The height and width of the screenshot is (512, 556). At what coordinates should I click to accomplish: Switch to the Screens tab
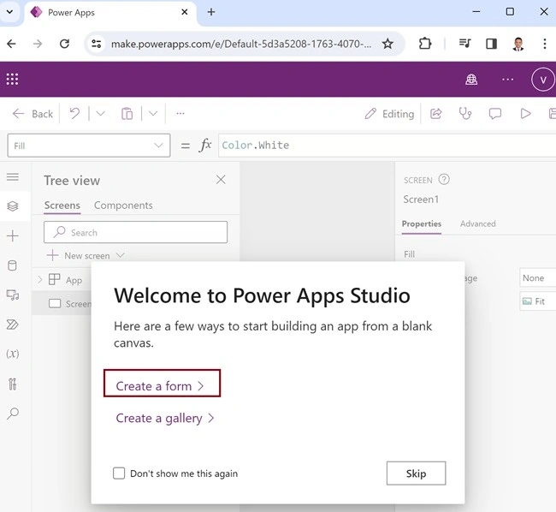click(62, 205)
